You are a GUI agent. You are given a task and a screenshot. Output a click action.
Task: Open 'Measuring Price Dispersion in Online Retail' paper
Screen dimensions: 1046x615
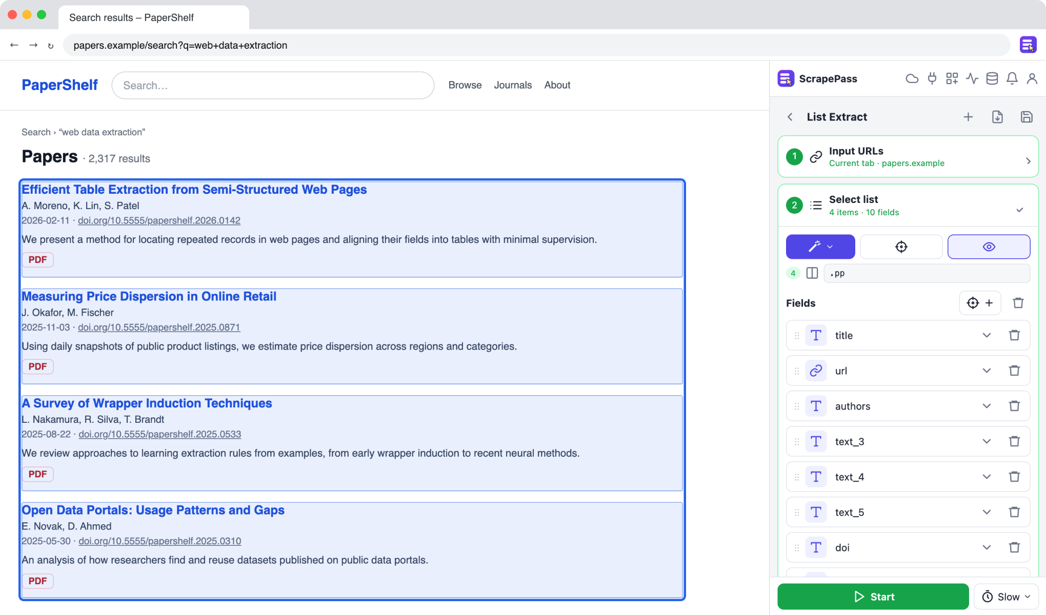point(149,296)
